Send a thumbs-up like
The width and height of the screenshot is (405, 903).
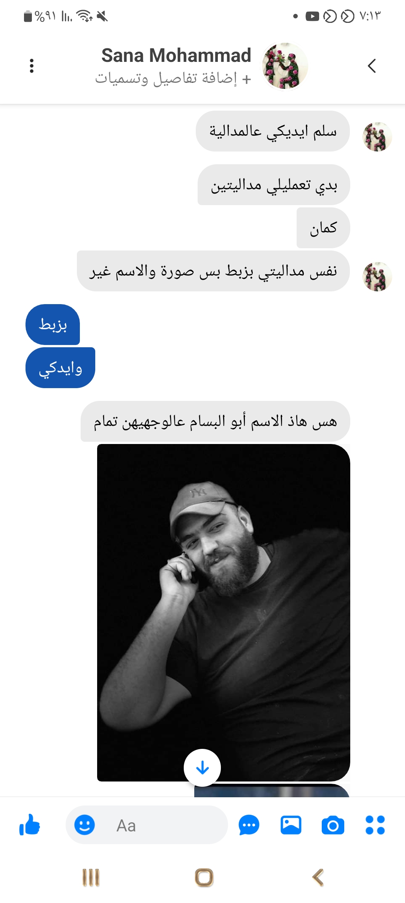click(x=30, y=825)
